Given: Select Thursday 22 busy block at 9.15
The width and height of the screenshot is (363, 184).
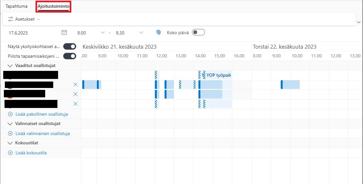Looking at the screenshot, I should 290,85.
